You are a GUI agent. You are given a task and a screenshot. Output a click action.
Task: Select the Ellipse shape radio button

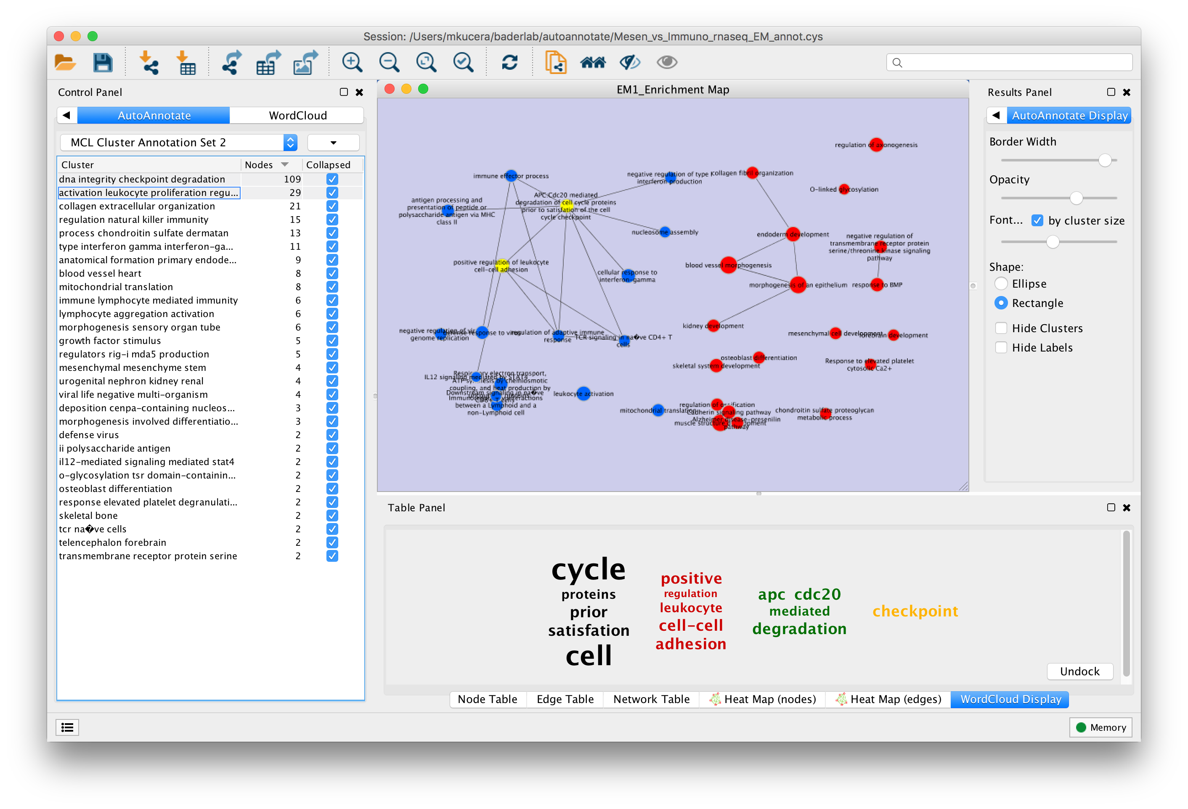click(x=1001, y=284)
